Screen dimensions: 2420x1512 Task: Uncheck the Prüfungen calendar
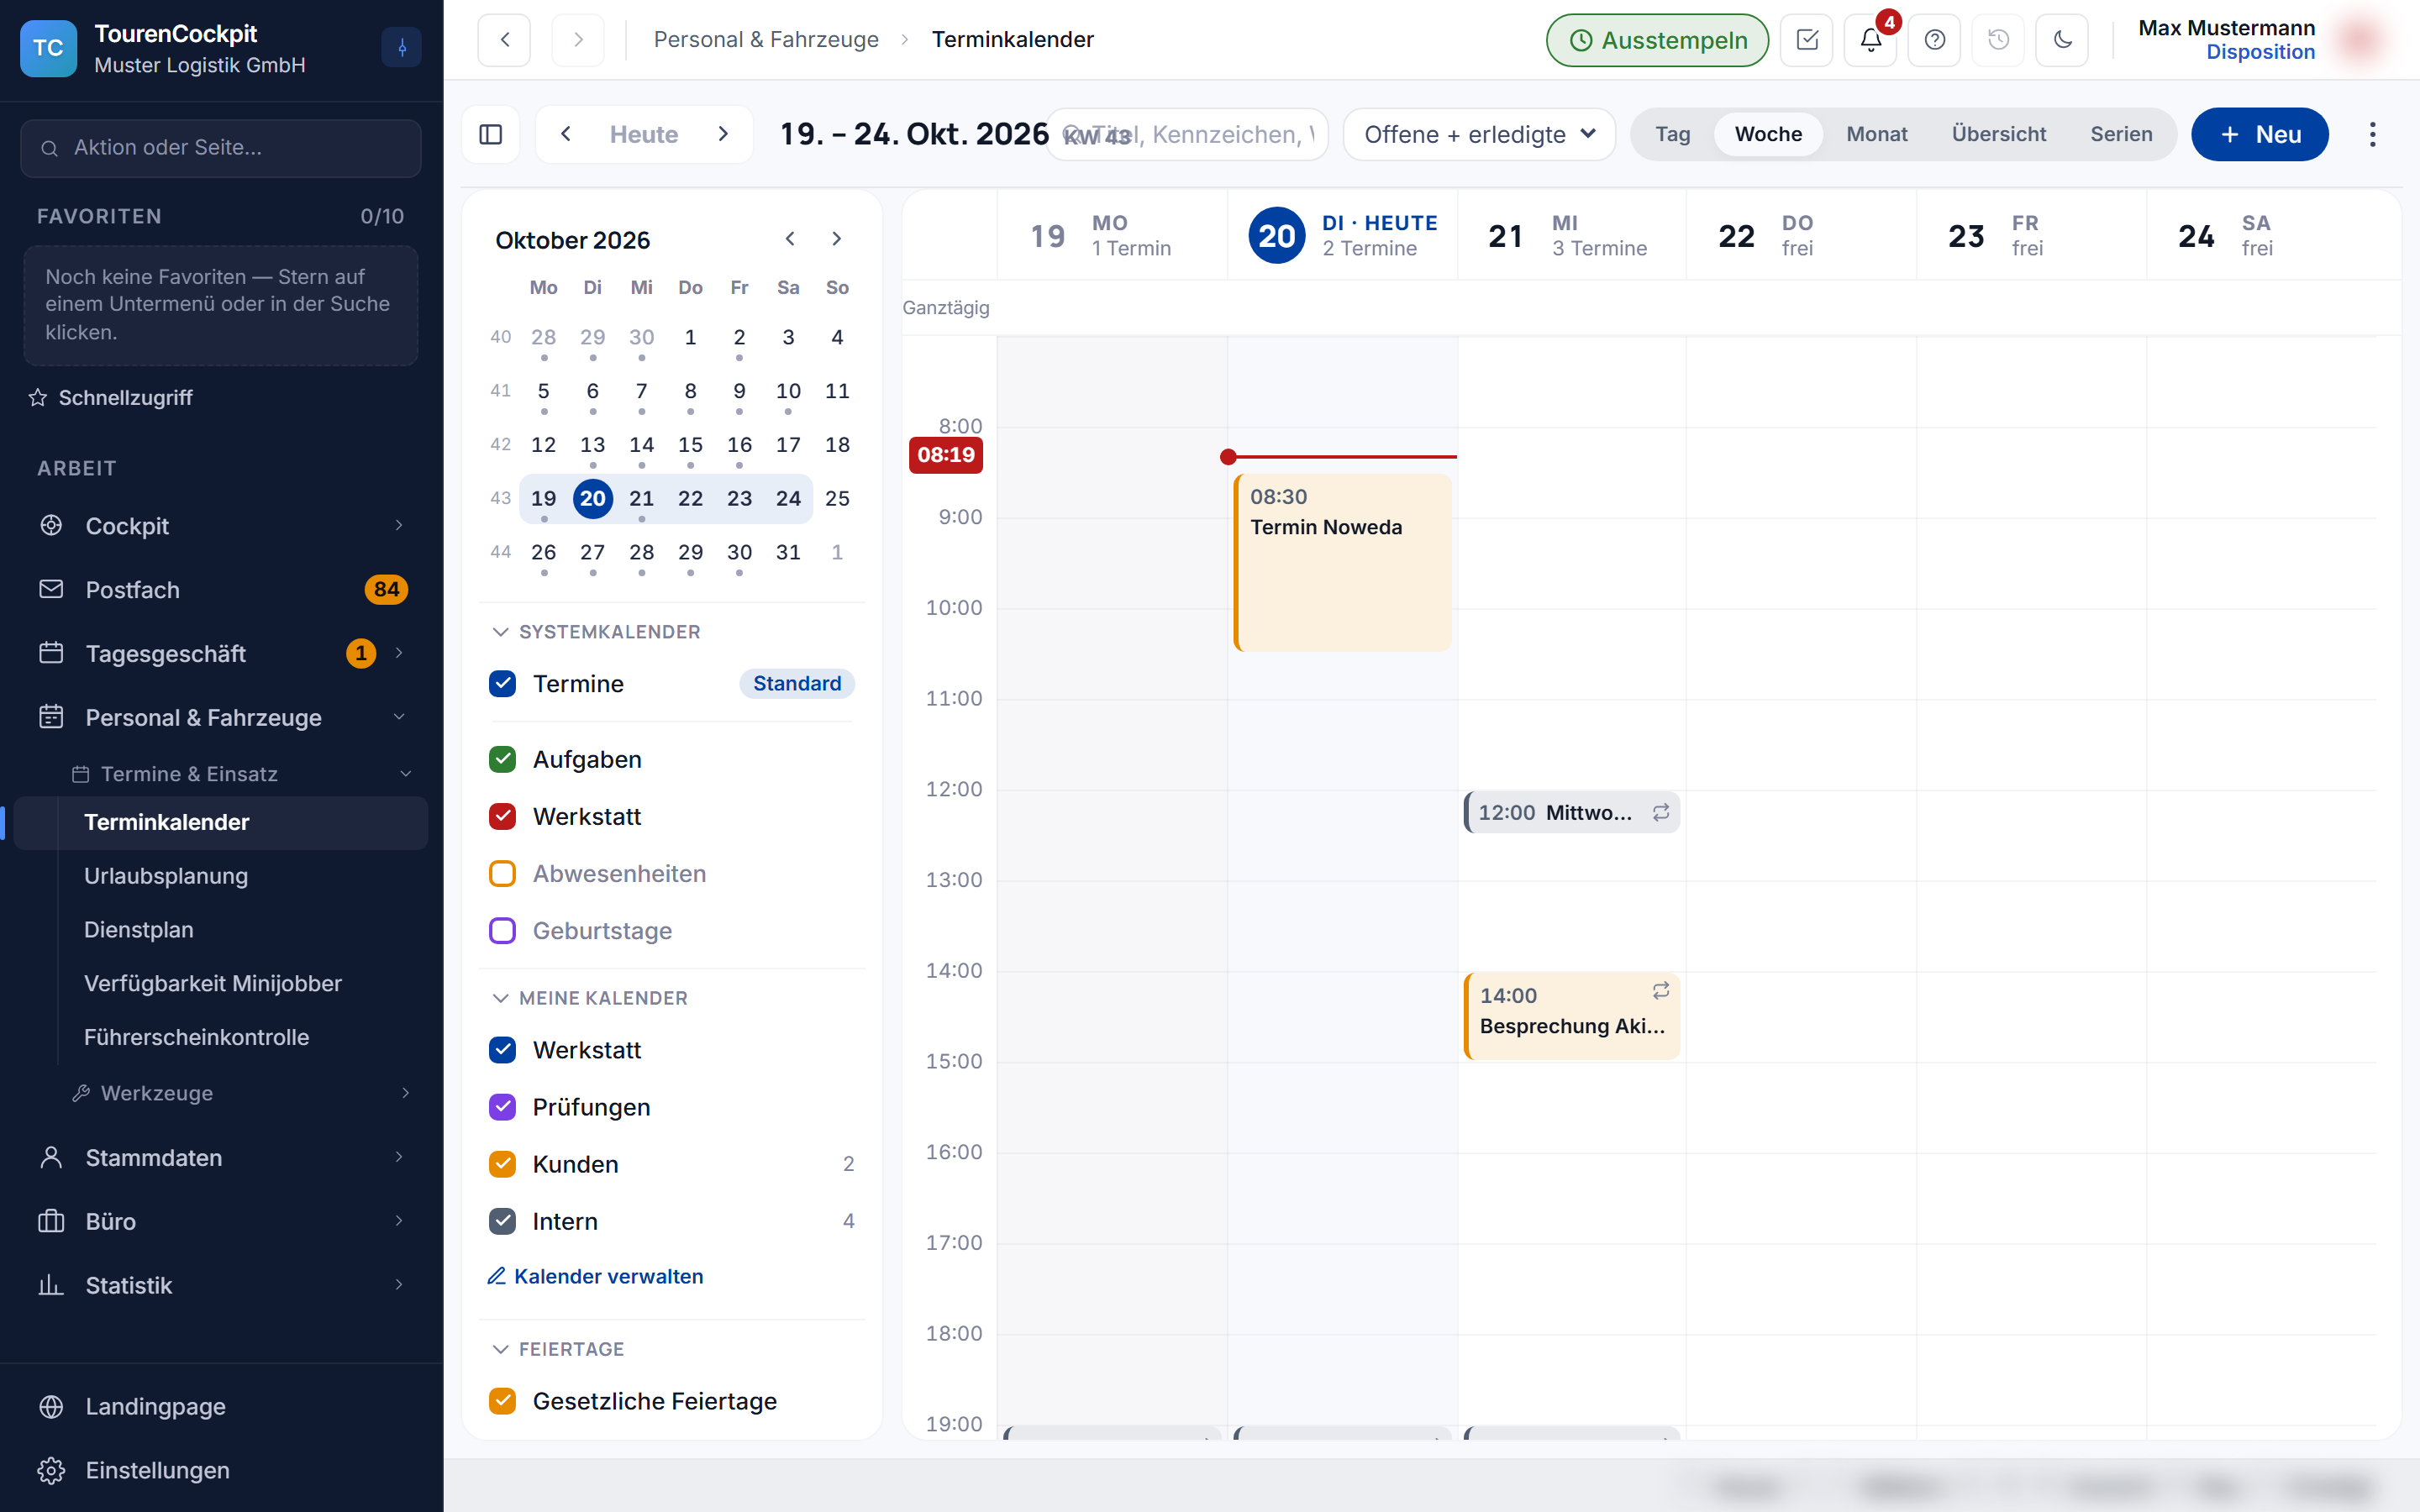503,1107
